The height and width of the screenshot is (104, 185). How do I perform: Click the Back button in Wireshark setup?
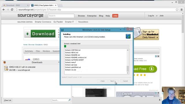(x=102, y=81)
